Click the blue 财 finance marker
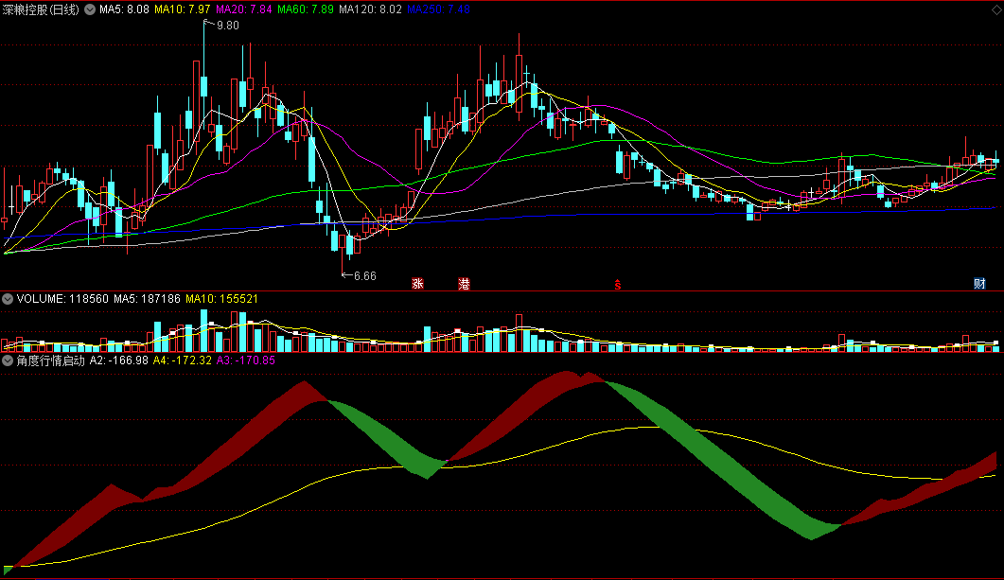 pyautogui.click(x=979, y=284)
